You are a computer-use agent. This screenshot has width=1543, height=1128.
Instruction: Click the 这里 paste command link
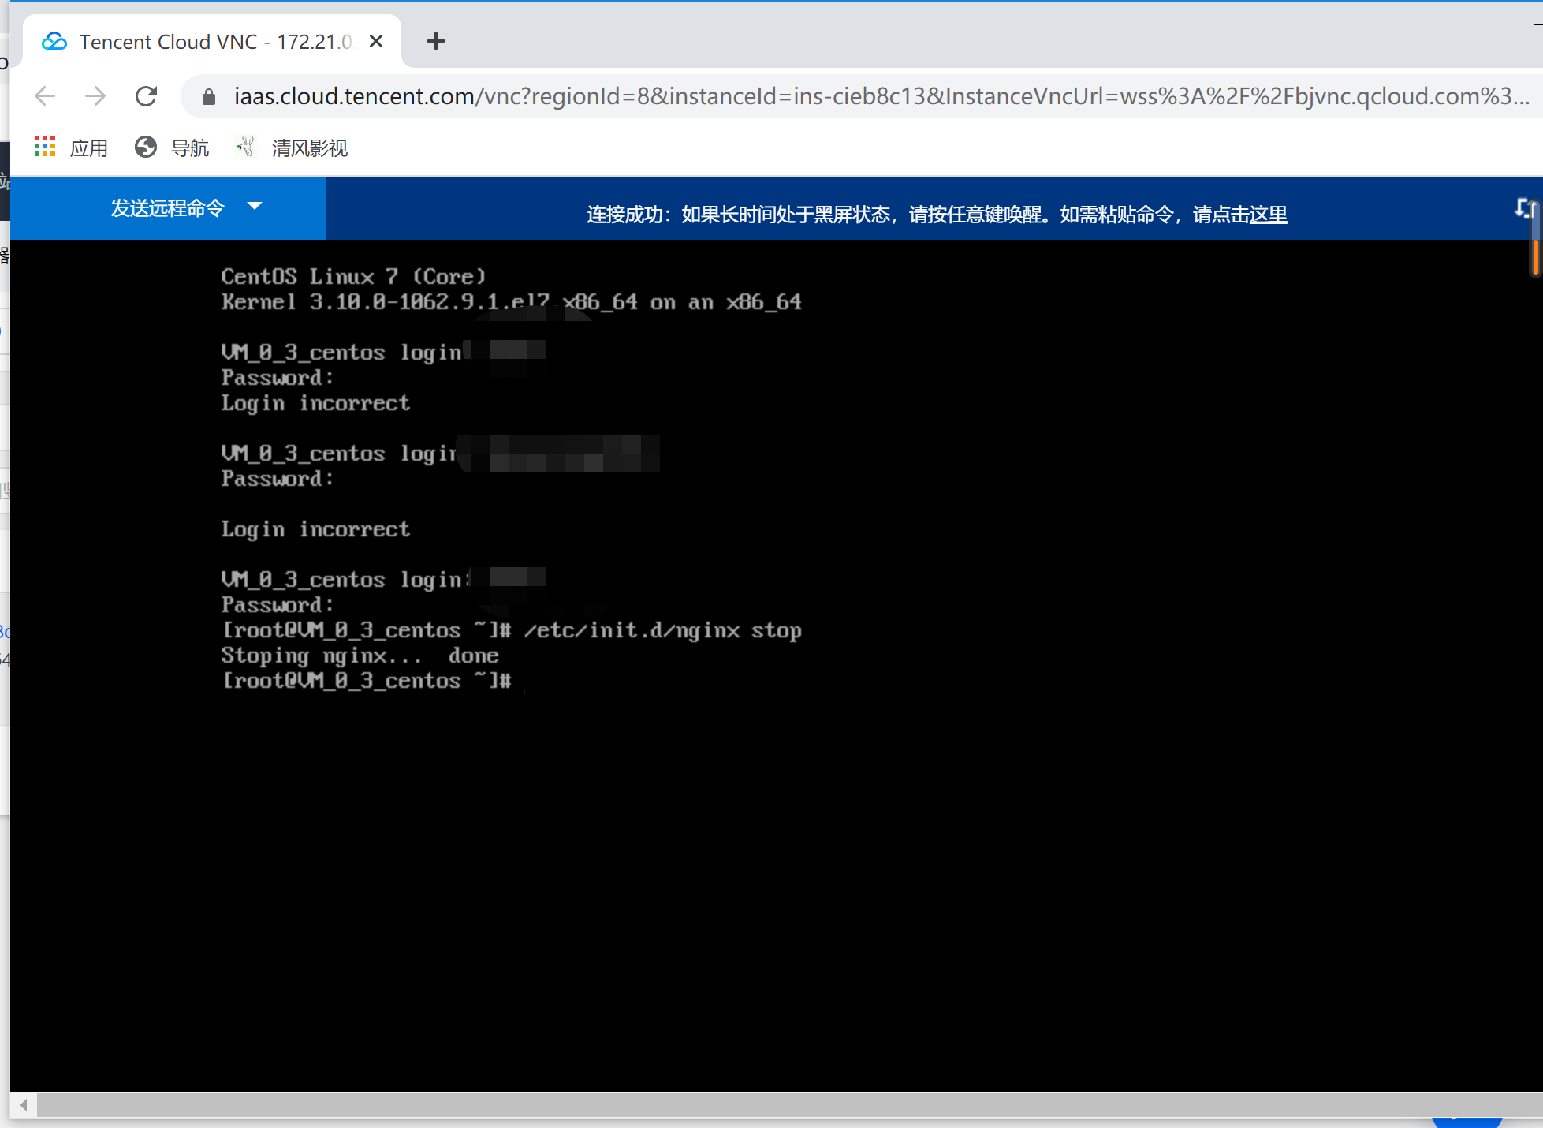click(x=1268, y=215)
